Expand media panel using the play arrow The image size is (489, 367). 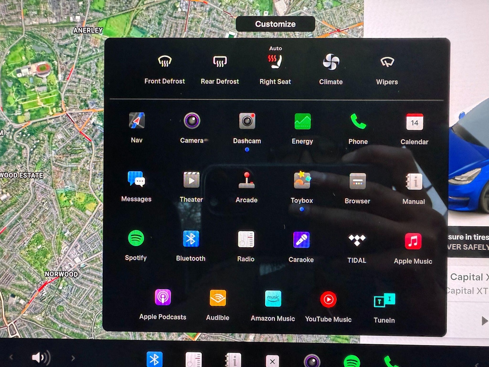[x=484, y=321]
